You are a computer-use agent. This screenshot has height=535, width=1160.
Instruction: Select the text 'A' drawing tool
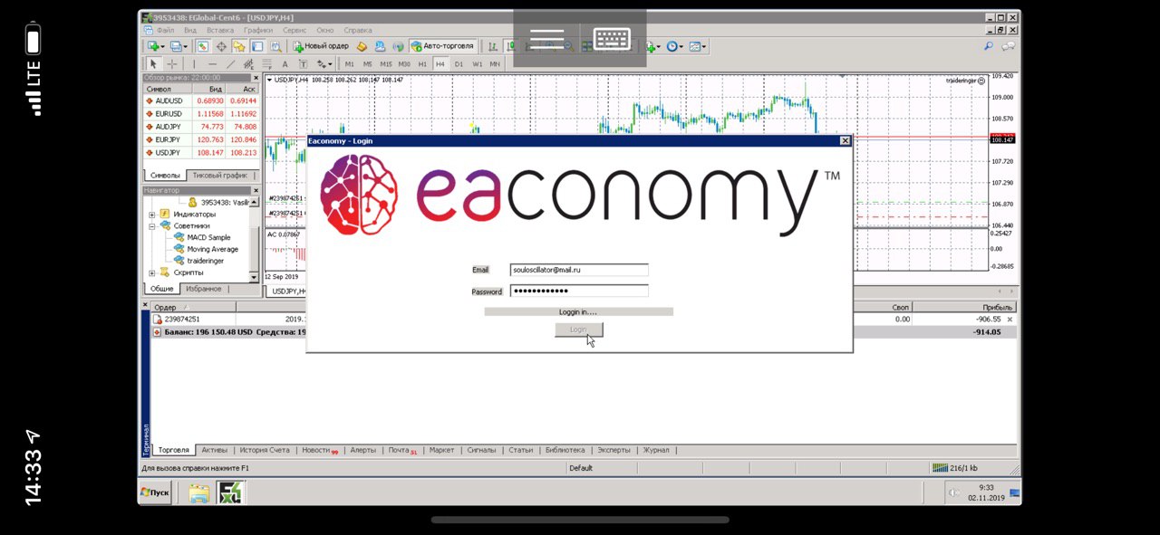click(x=285, y=64)
